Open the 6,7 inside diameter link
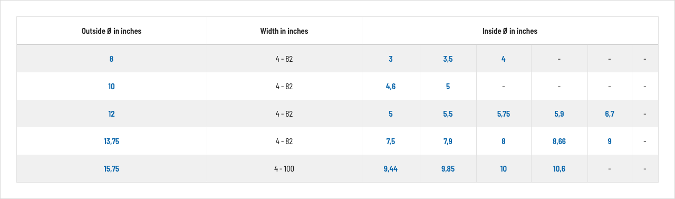Image resolution: width=675 pixels, height=199 pixels. coord(610,114)
